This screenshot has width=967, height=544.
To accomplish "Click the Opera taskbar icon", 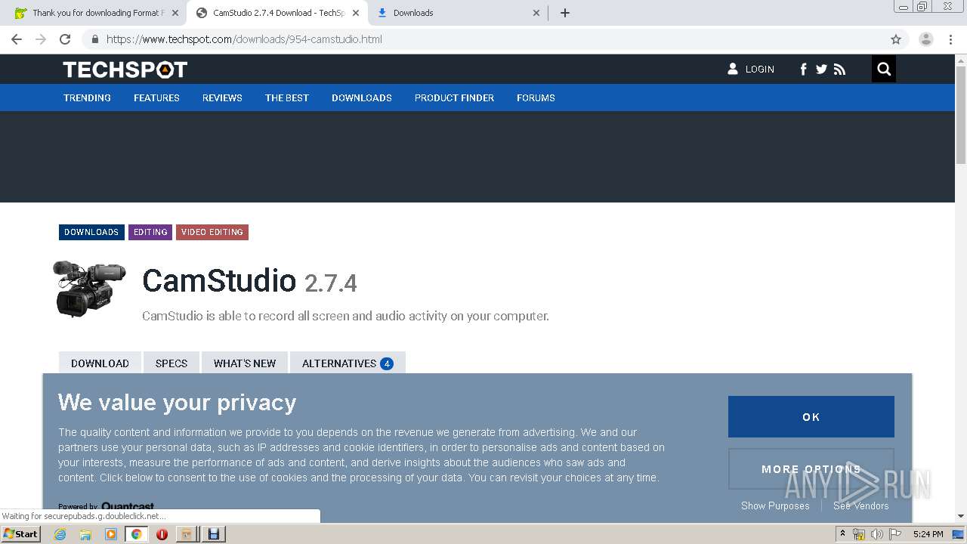I will pyautogui.click(x=162, y=534).
